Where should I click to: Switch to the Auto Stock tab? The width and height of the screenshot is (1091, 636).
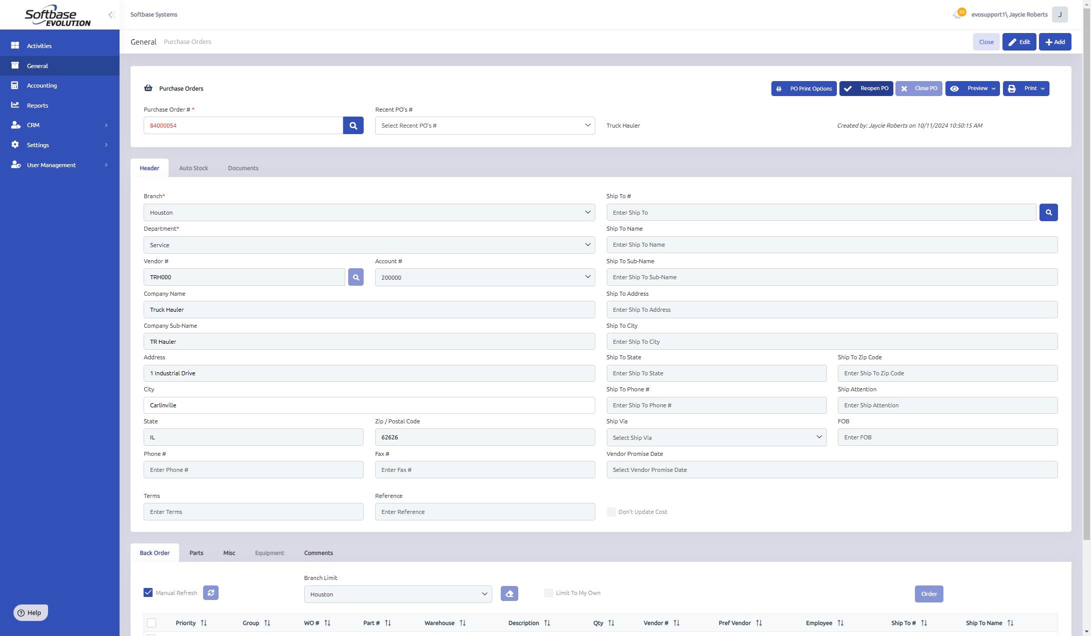(194, 168)
